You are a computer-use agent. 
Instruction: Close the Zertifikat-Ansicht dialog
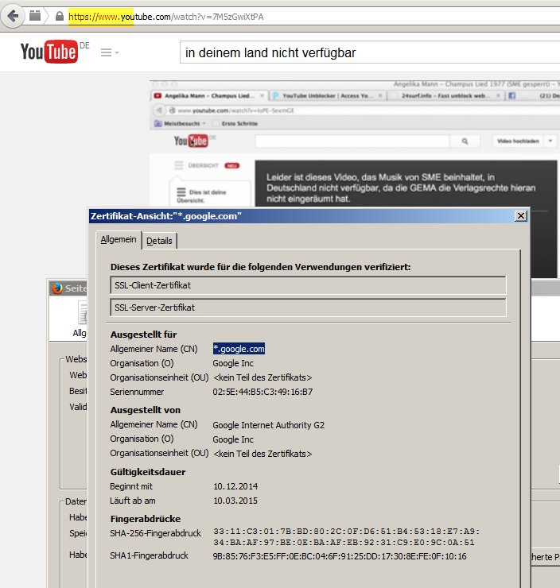(521, 216)
